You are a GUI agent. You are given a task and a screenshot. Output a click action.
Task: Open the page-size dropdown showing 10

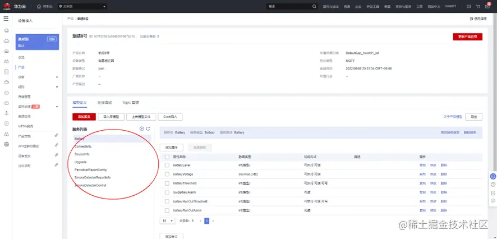[167, 220]
